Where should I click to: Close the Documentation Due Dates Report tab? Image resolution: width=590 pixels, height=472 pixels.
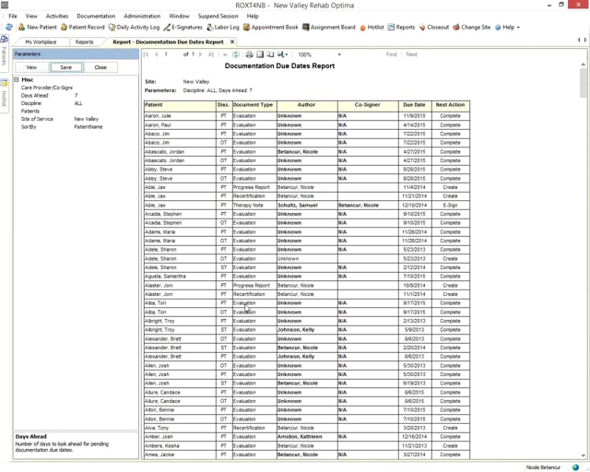point(232,41)
